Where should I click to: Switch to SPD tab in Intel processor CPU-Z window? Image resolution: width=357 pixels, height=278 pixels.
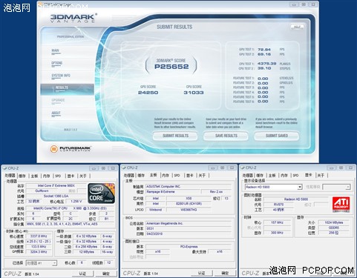(58, 176)
